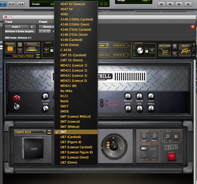Open the ReValver 4 Guitar ampsim dropdown

click(20, 31)
